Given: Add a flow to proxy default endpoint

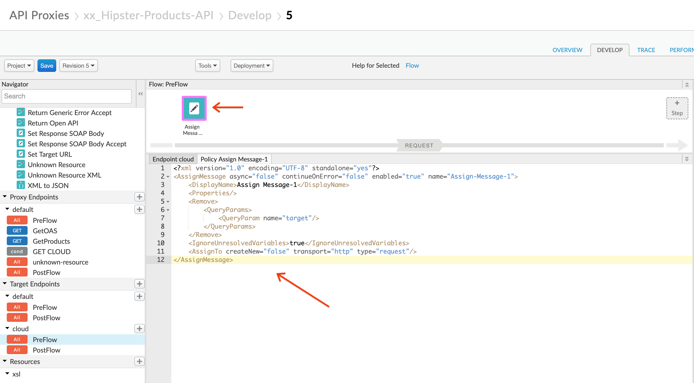Looking at the screenshot, I should pos(139,209).
